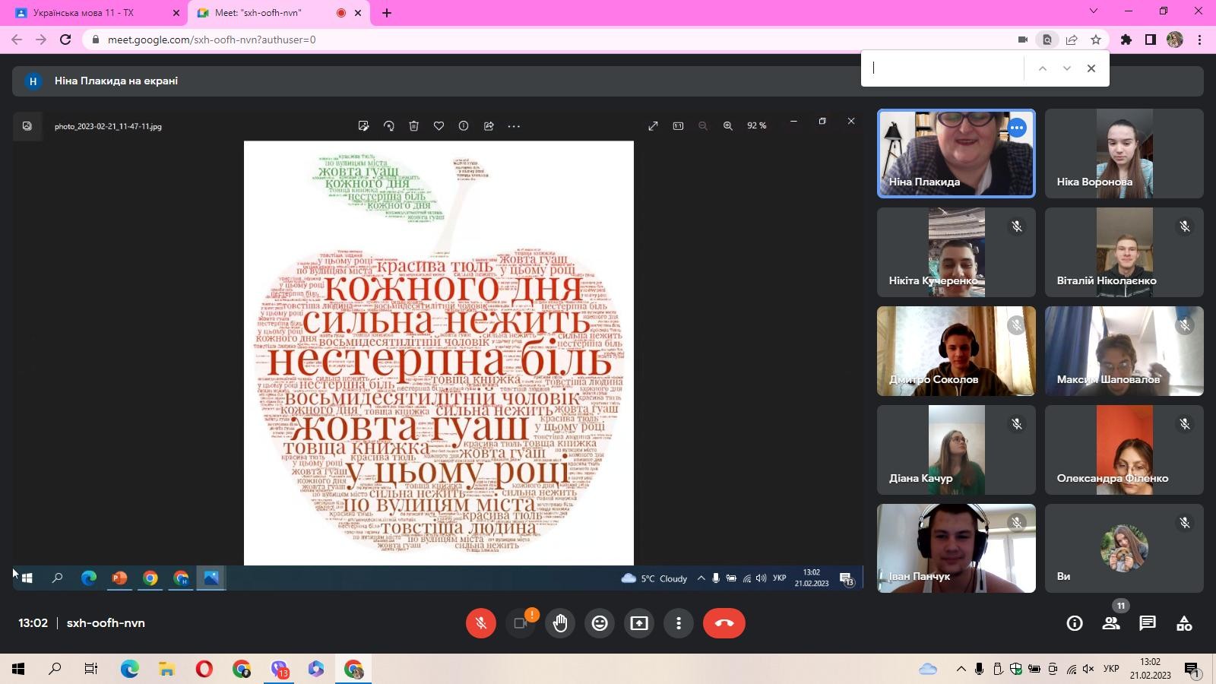
Task: Open more options in the call bar
Action: (x=679, y=623)
